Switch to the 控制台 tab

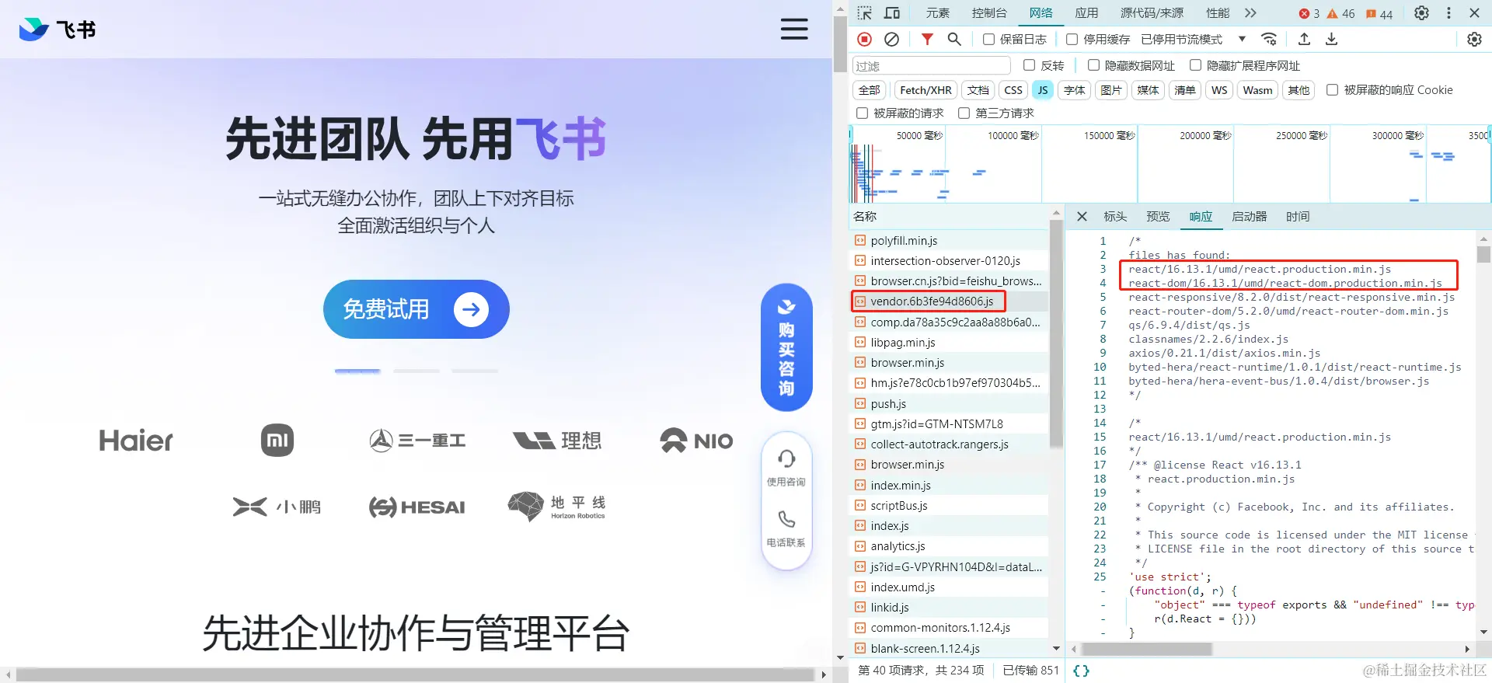click(989, 13)
